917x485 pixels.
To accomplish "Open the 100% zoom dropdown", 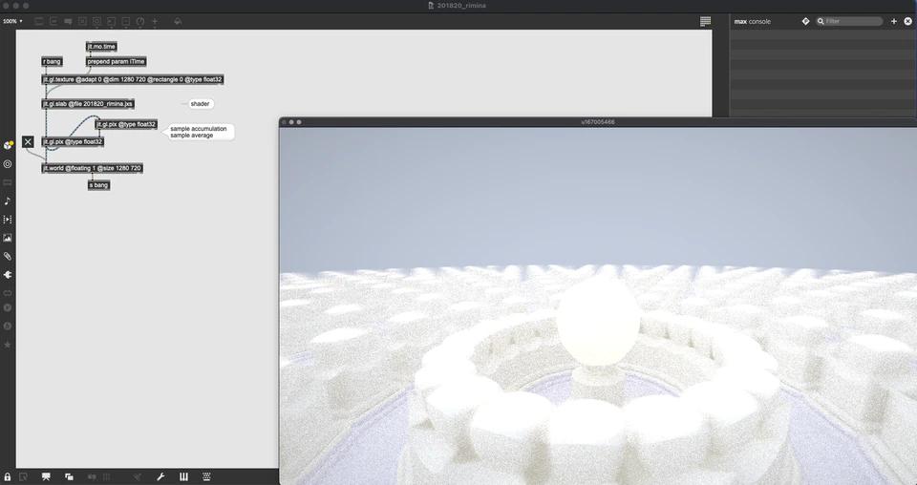I will point(12,21).
